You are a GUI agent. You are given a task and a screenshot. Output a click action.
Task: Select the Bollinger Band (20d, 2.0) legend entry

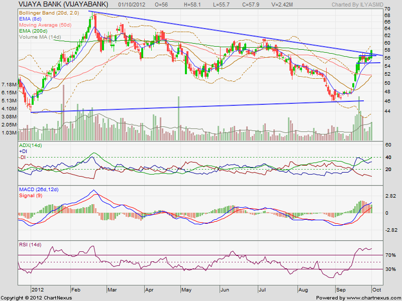49,13
